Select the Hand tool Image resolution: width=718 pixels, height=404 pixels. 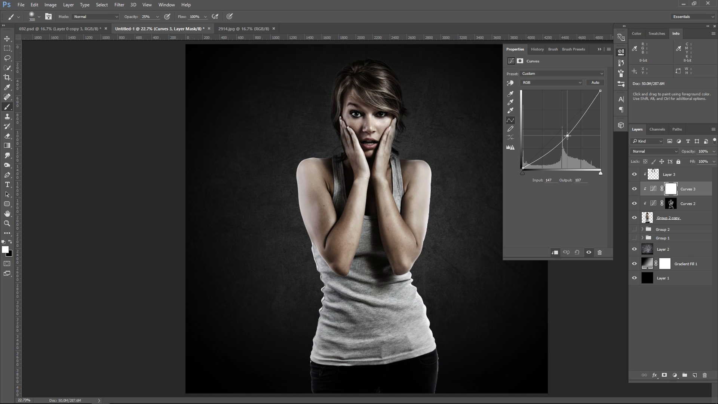pos(7,214)
